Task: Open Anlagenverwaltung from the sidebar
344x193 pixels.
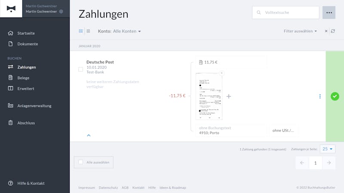Action: 34,106
